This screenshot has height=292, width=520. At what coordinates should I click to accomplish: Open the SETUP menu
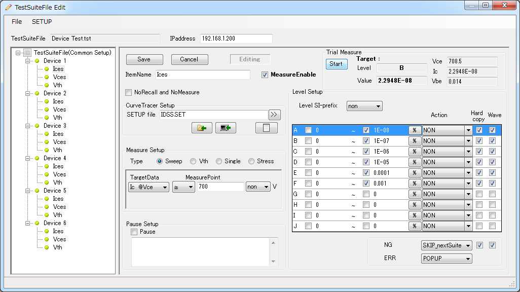42,22
